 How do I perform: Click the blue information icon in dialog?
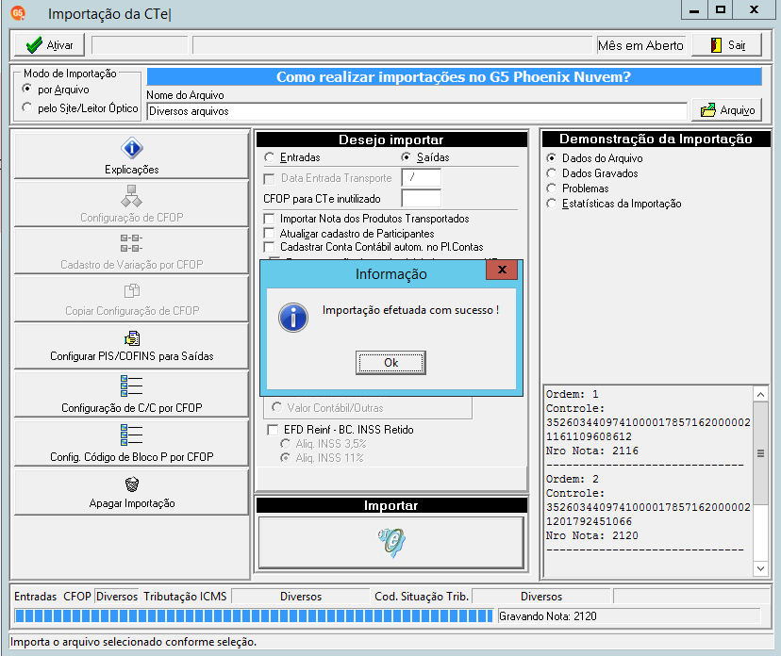292,318
